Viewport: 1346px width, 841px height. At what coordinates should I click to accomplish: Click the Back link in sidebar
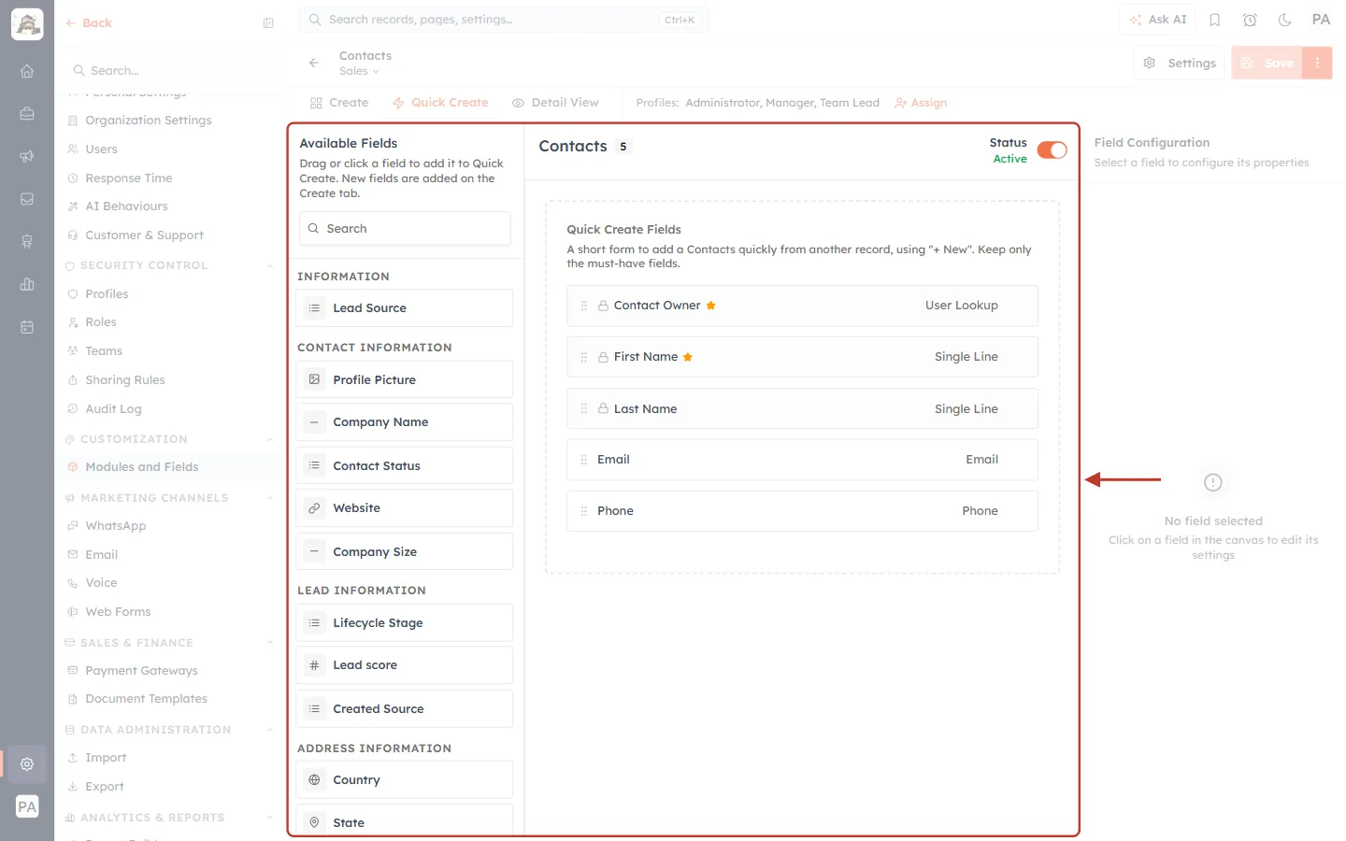pos(89,23)
